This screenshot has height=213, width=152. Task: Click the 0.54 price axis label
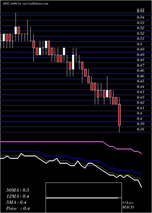pos(140,17)
